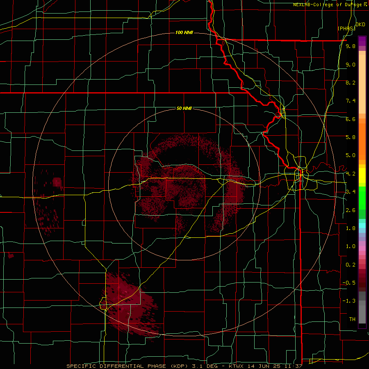Click the 4.2 scale value
The height and width of the screenshot is (369, 369).
(x=351, y=174)
